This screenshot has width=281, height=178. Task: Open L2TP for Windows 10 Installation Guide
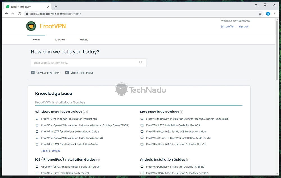click(70, 132)
